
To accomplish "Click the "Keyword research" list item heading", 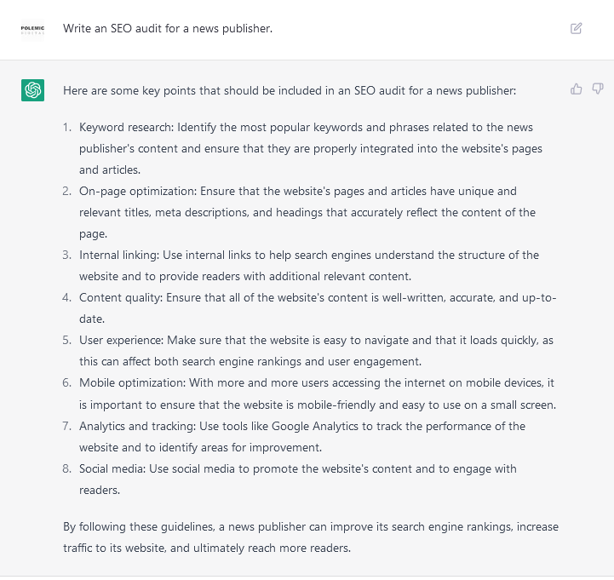I will [121, 128].
